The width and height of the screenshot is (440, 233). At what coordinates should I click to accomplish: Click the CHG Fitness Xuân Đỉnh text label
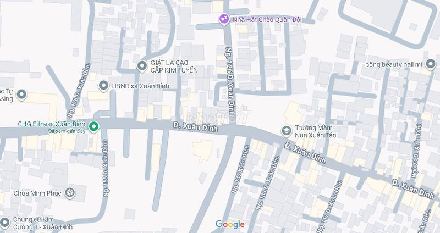(x=51, y=124)
